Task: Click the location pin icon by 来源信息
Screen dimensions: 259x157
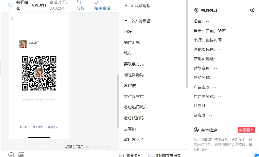Action: pyautogui.click(x=196, y=10)
